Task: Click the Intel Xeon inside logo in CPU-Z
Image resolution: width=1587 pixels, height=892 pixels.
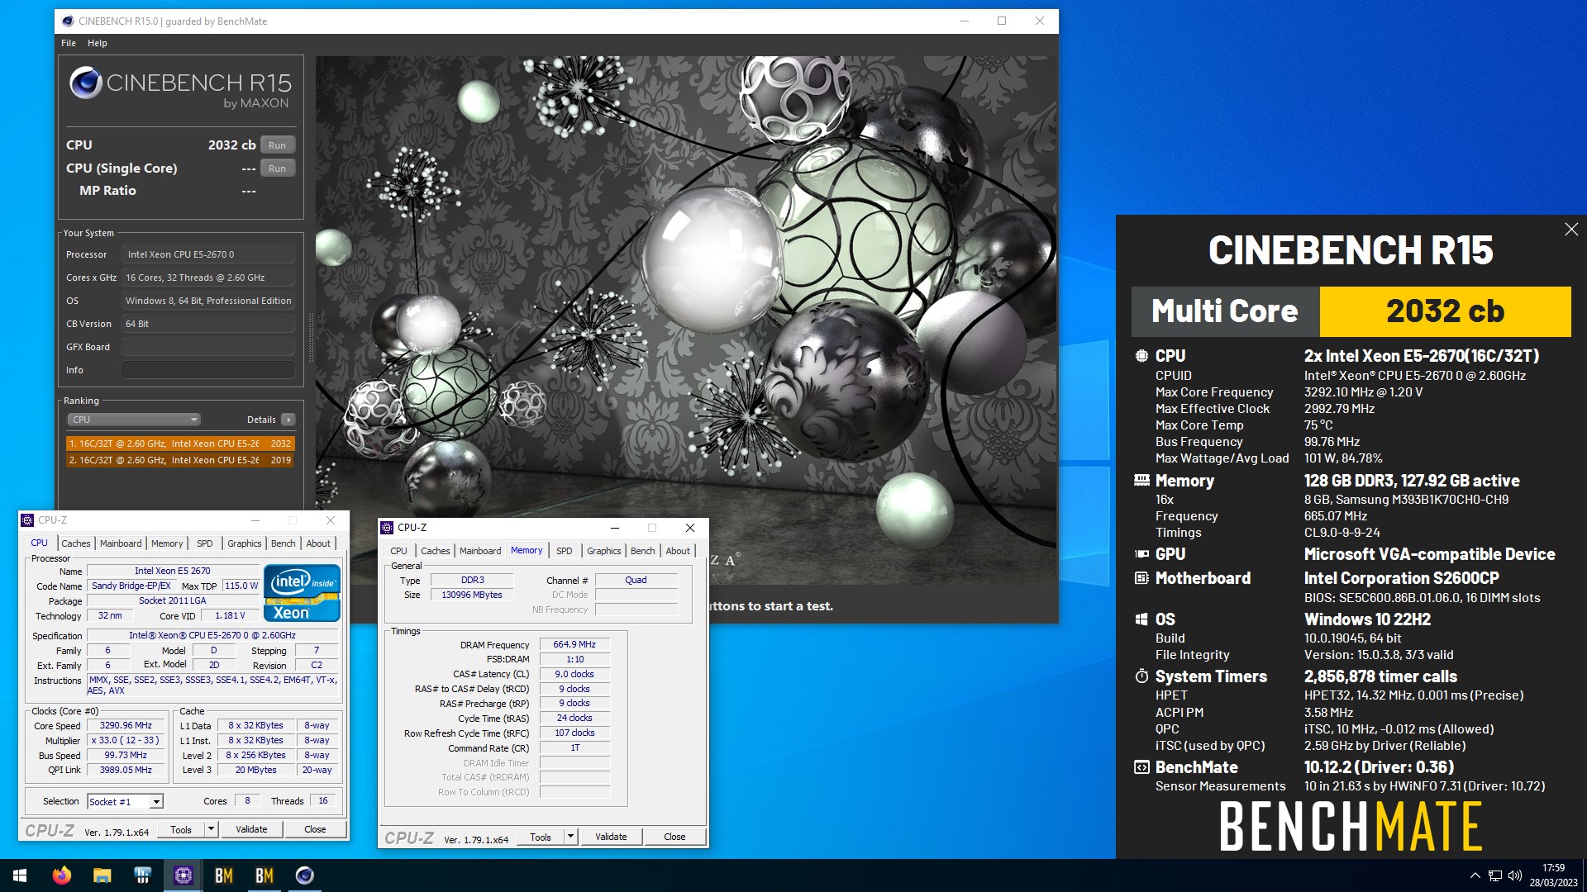Action: click(302, 592)
